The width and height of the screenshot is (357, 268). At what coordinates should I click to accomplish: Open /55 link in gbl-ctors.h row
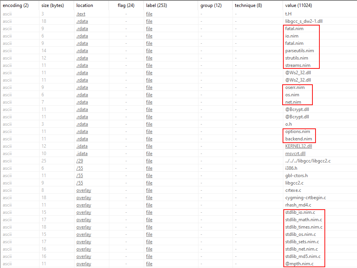(x=80, y=176)
